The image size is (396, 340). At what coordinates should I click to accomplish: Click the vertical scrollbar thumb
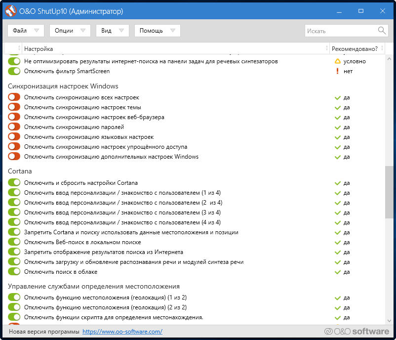click(389, 192)
